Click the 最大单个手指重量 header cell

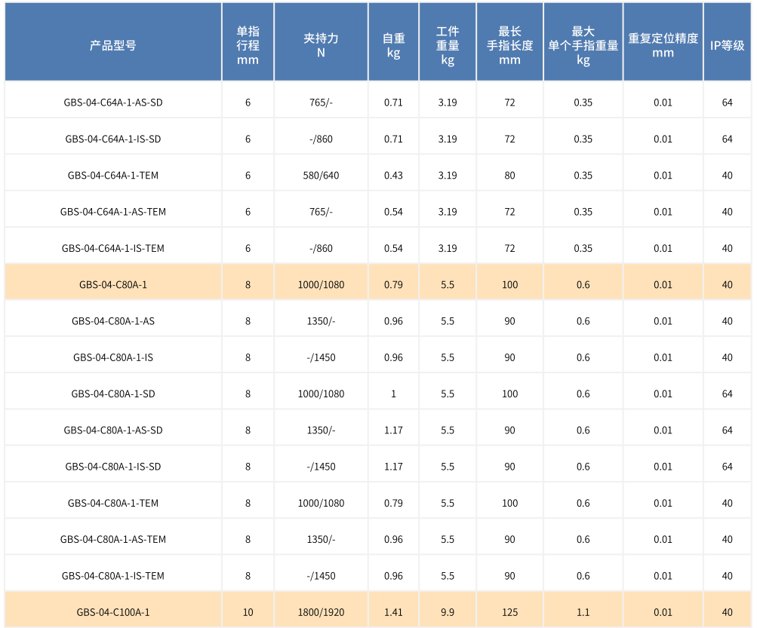pos(583,45)
